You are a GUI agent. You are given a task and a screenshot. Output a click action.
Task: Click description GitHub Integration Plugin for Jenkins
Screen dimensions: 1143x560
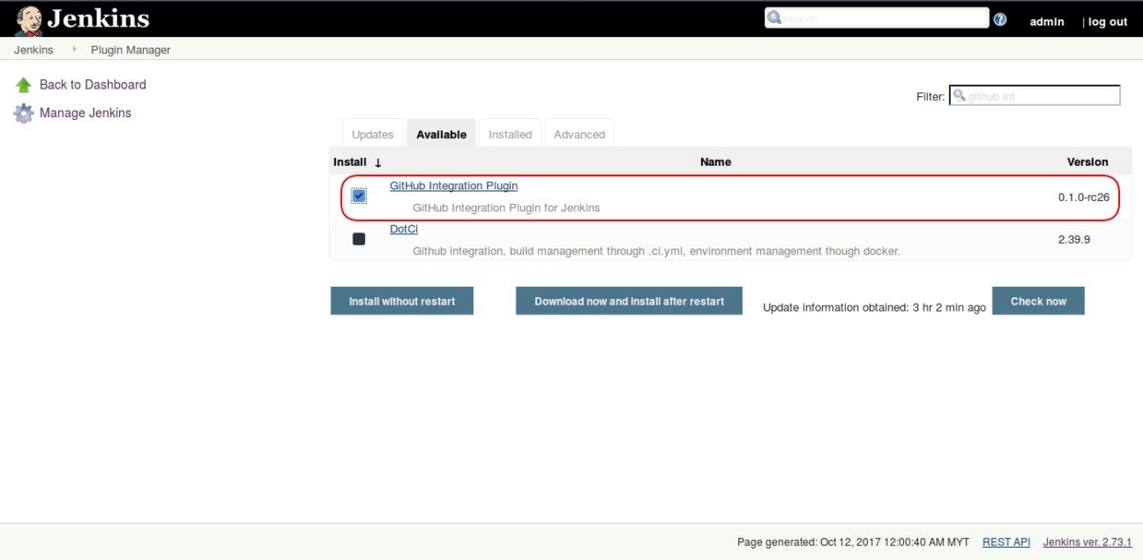[506, 208]
